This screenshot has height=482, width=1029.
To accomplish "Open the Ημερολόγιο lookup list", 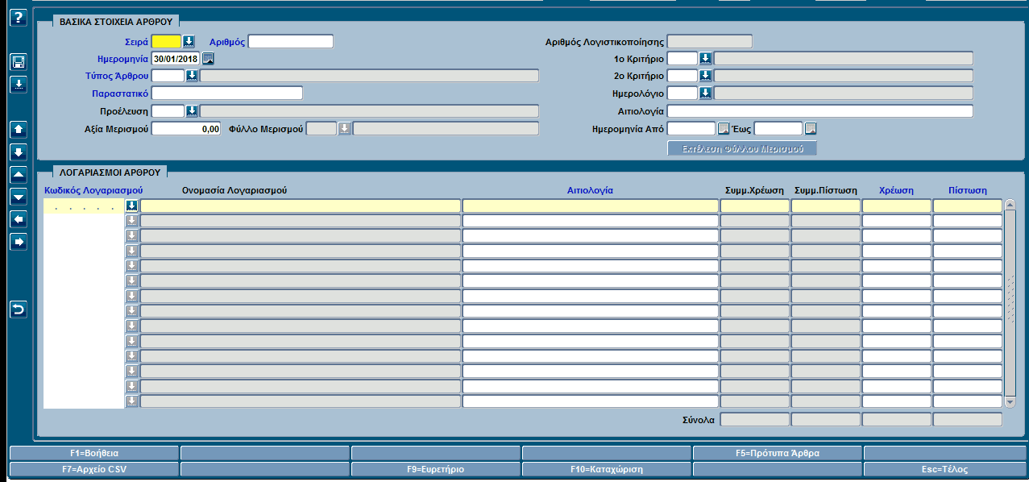I will pyautogui.click(x=705, y=93).
